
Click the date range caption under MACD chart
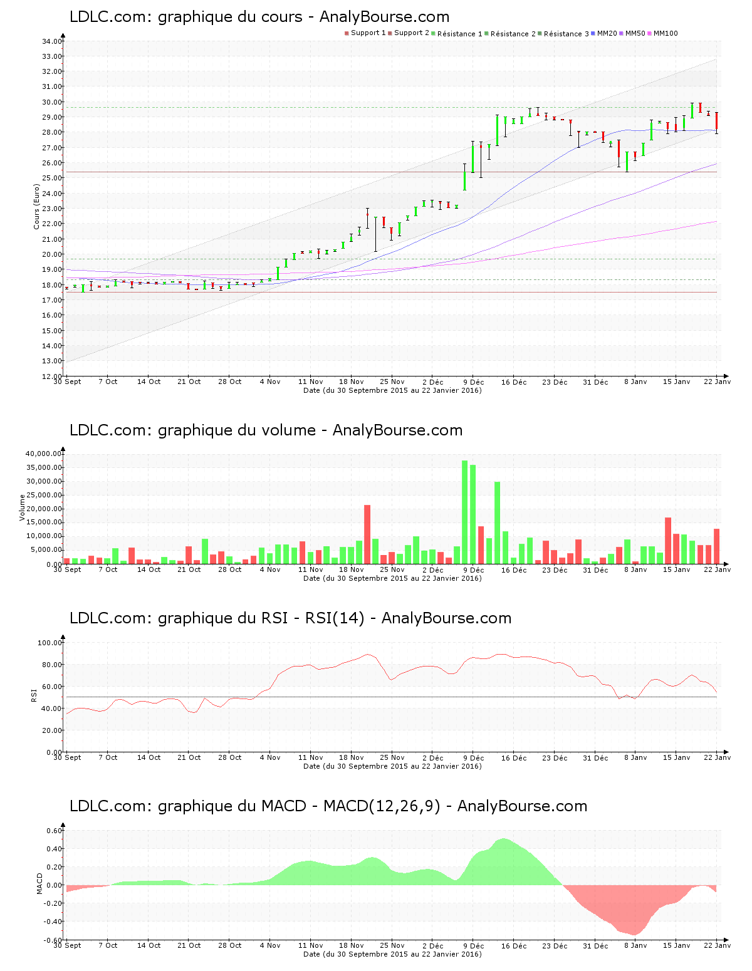point(392,954)
